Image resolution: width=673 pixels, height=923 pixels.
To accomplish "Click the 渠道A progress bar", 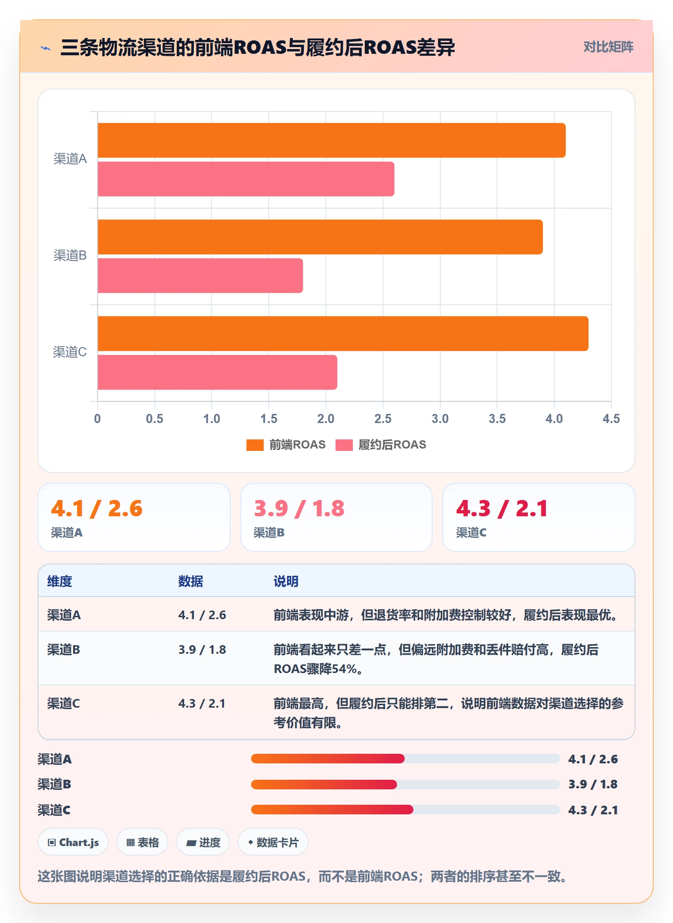I will click(x=405, y=759).
